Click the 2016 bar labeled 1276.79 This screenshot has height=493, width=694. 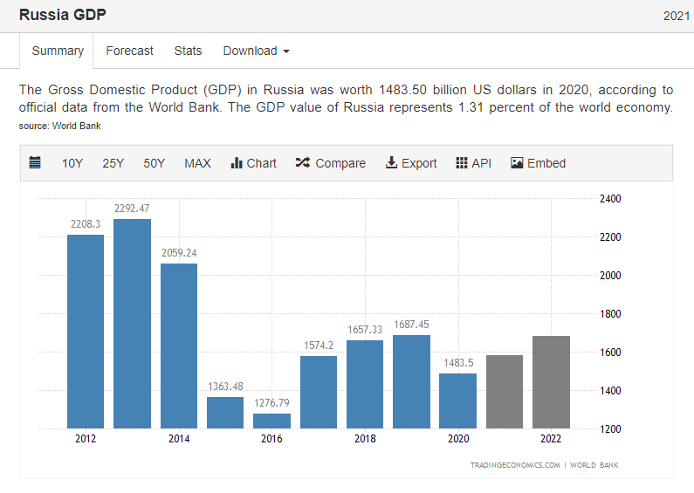point(271,421)
